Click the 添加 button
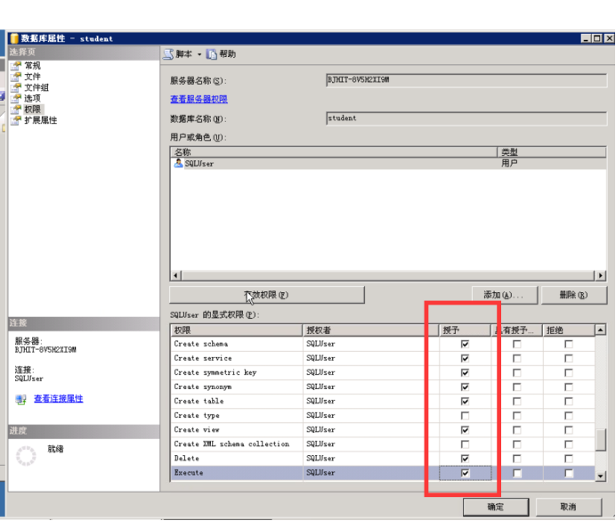This screenshot has height=521, width=616. pos(504,295)
